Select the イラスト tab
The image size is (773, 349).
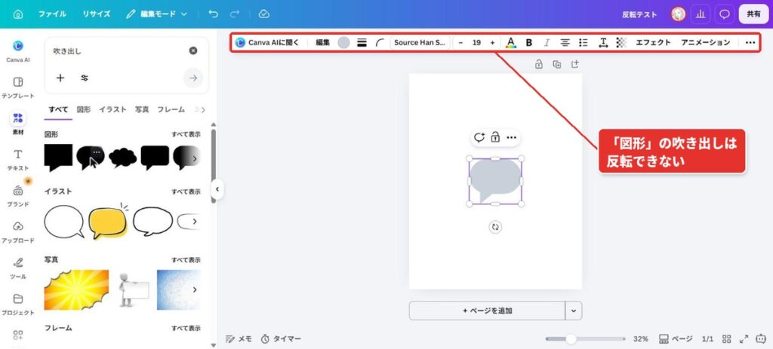[x=113, y=109]
